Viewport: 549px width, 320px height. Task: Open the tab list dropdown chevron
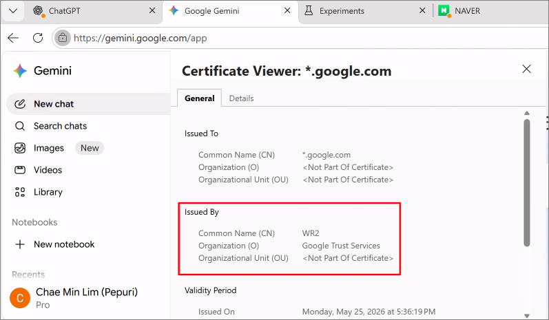point(13,11)
